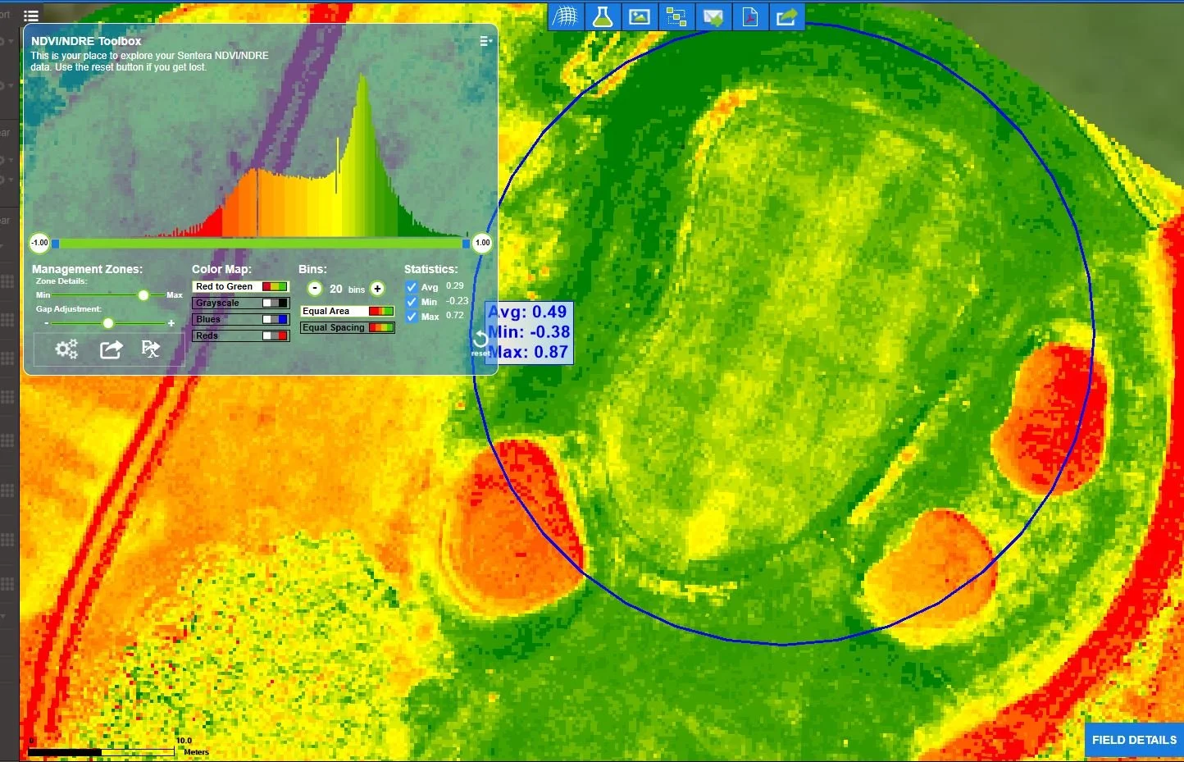Toggle the Max statistic checkbox
The height and width of the screenshot is (762, 1184).
click(412, 317)
